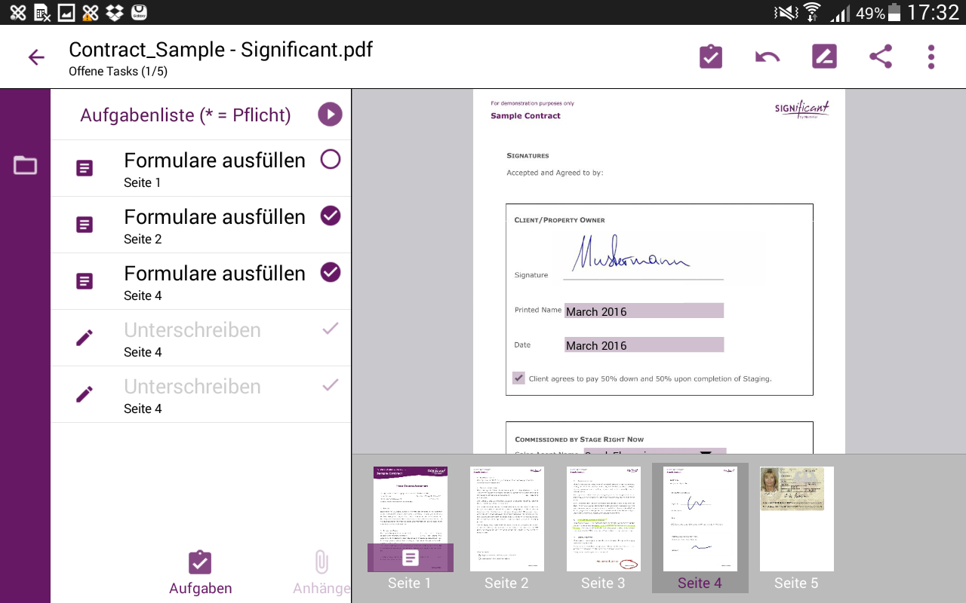
Task: Click the Contract_Sample file title
Action: (x=220, y=50)
